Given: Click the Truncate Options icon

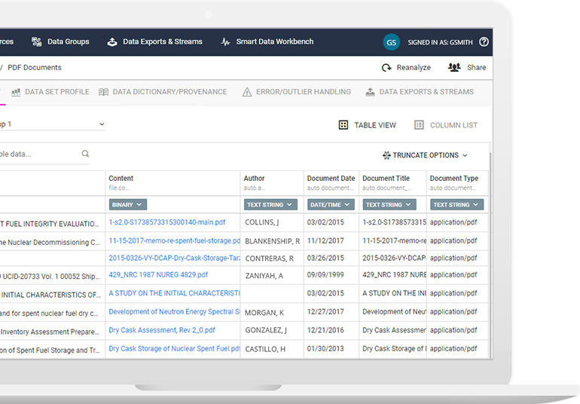Looking at the screenshot, I should [386, 155].
